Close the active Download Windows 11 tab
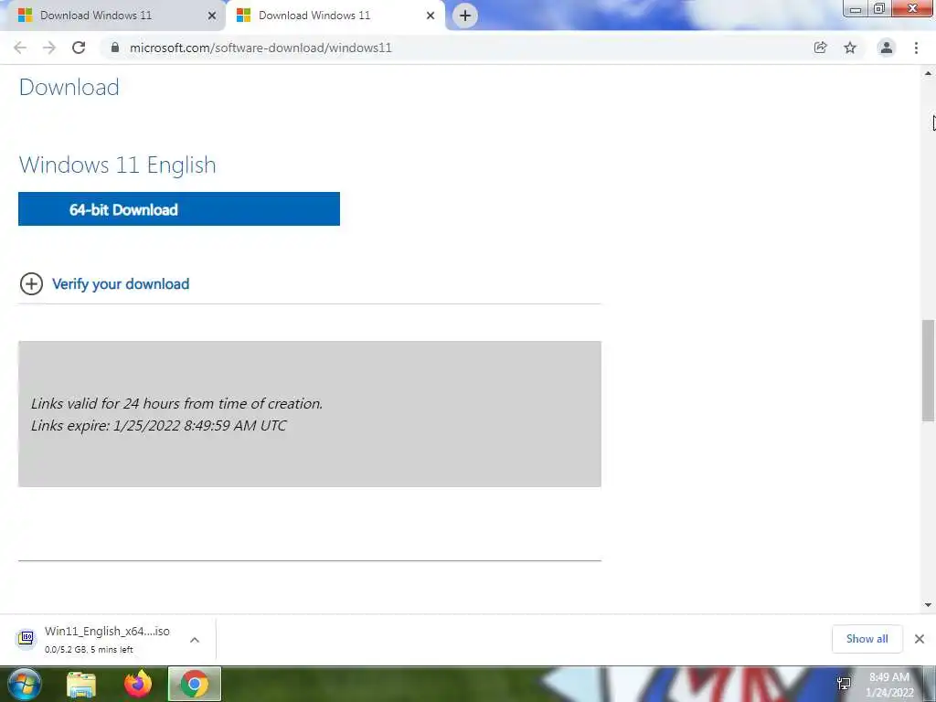This screenshot has width=936, height=702. click(431, 16)
